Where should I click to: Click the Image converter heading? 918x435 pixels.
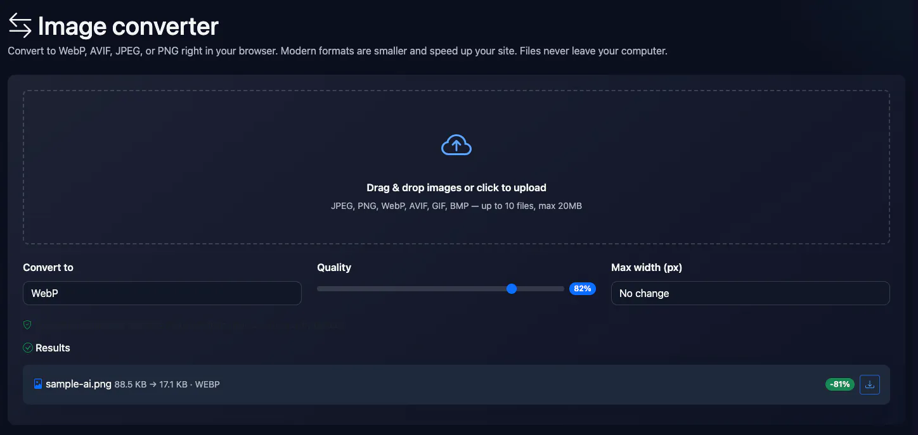coord(128,27)
